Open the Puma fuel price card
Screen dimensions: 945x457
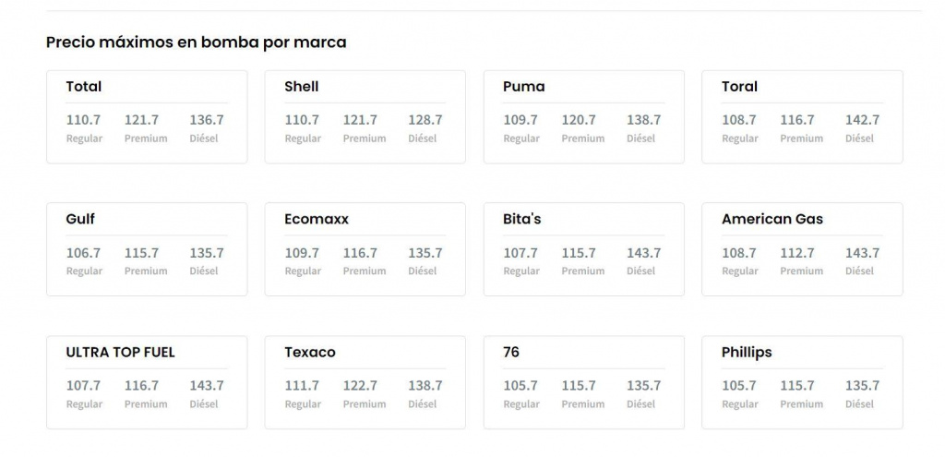click(583, 117)
